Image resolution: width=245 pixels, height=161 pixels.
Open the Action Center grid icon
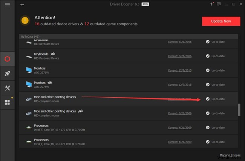pyautogui.click(x=8, y=102)
